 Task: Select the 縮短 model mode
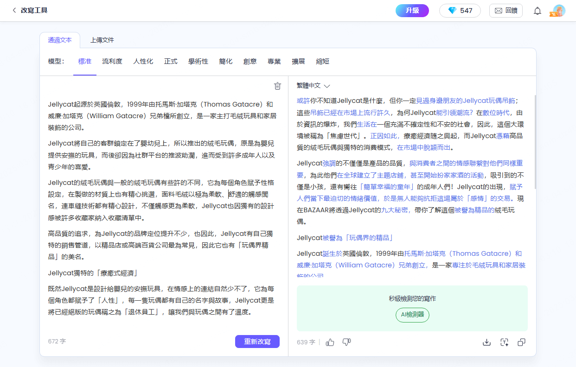pyautogui.click(x=323, y=61)
